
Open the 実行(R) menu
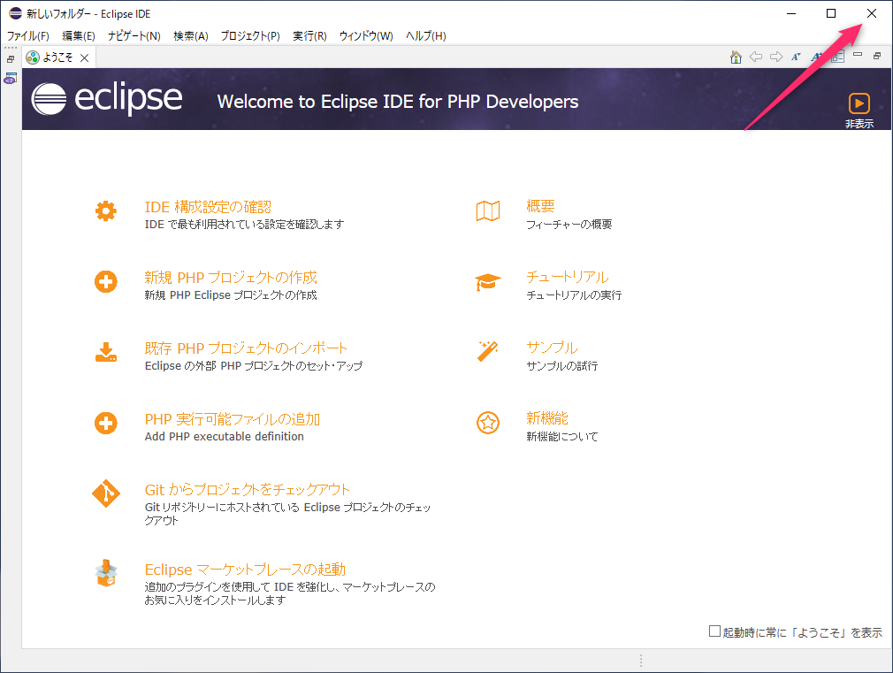309,36
